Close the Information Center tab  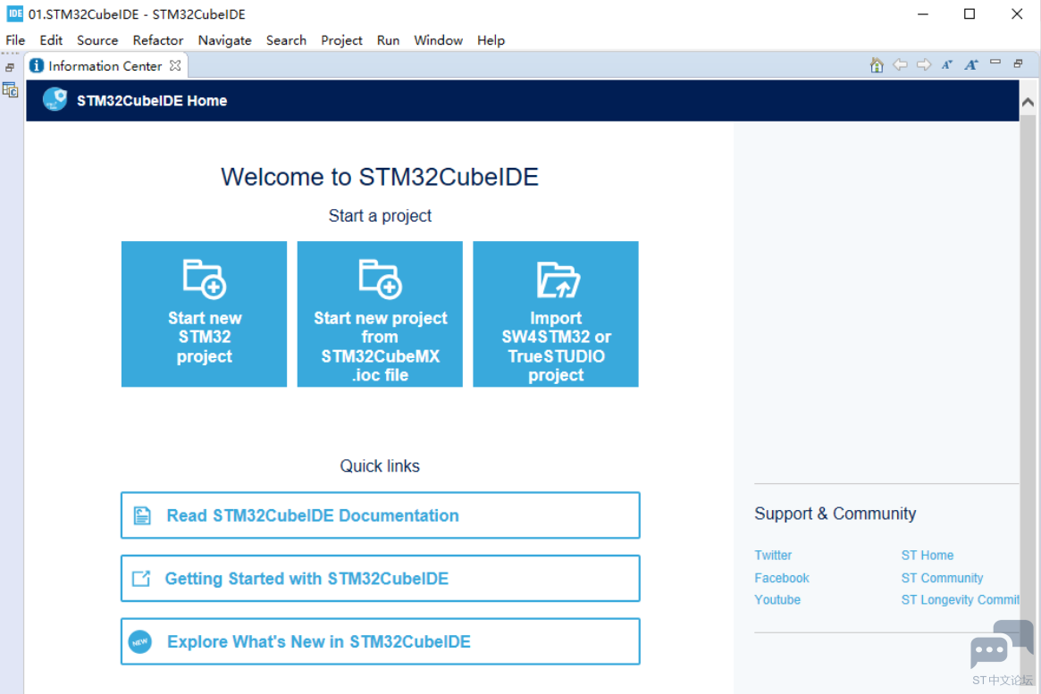click(175, 66)
